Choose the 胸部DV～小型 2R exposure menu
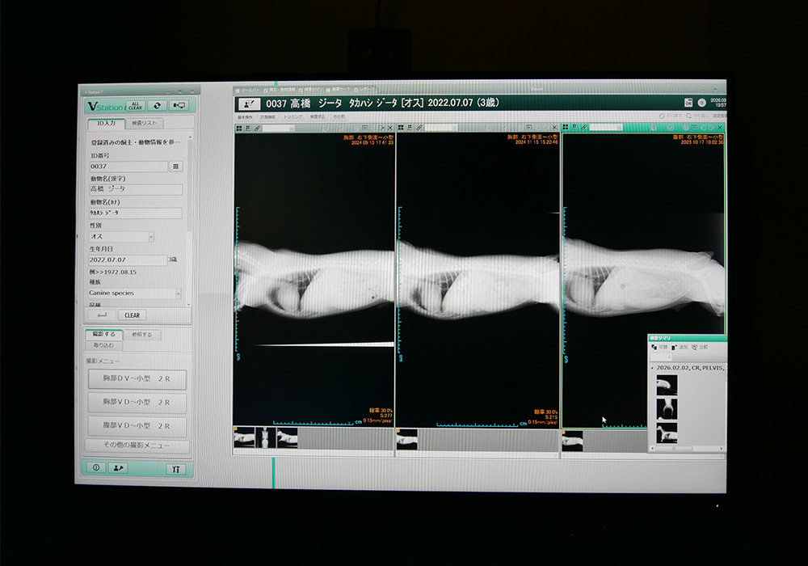The height and width of the screenshot is (566, 808). point(137,379)
